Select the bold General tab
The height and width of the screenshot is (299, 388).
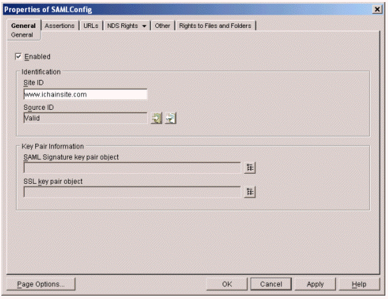coord(23,26)
